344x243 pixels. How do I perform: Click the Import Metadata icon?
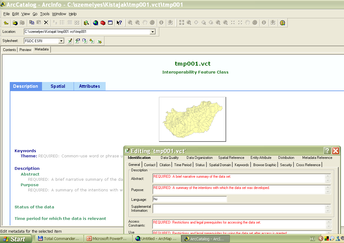92,41
